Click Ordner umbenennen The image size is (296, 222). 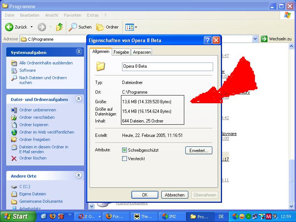click(38, 110)
